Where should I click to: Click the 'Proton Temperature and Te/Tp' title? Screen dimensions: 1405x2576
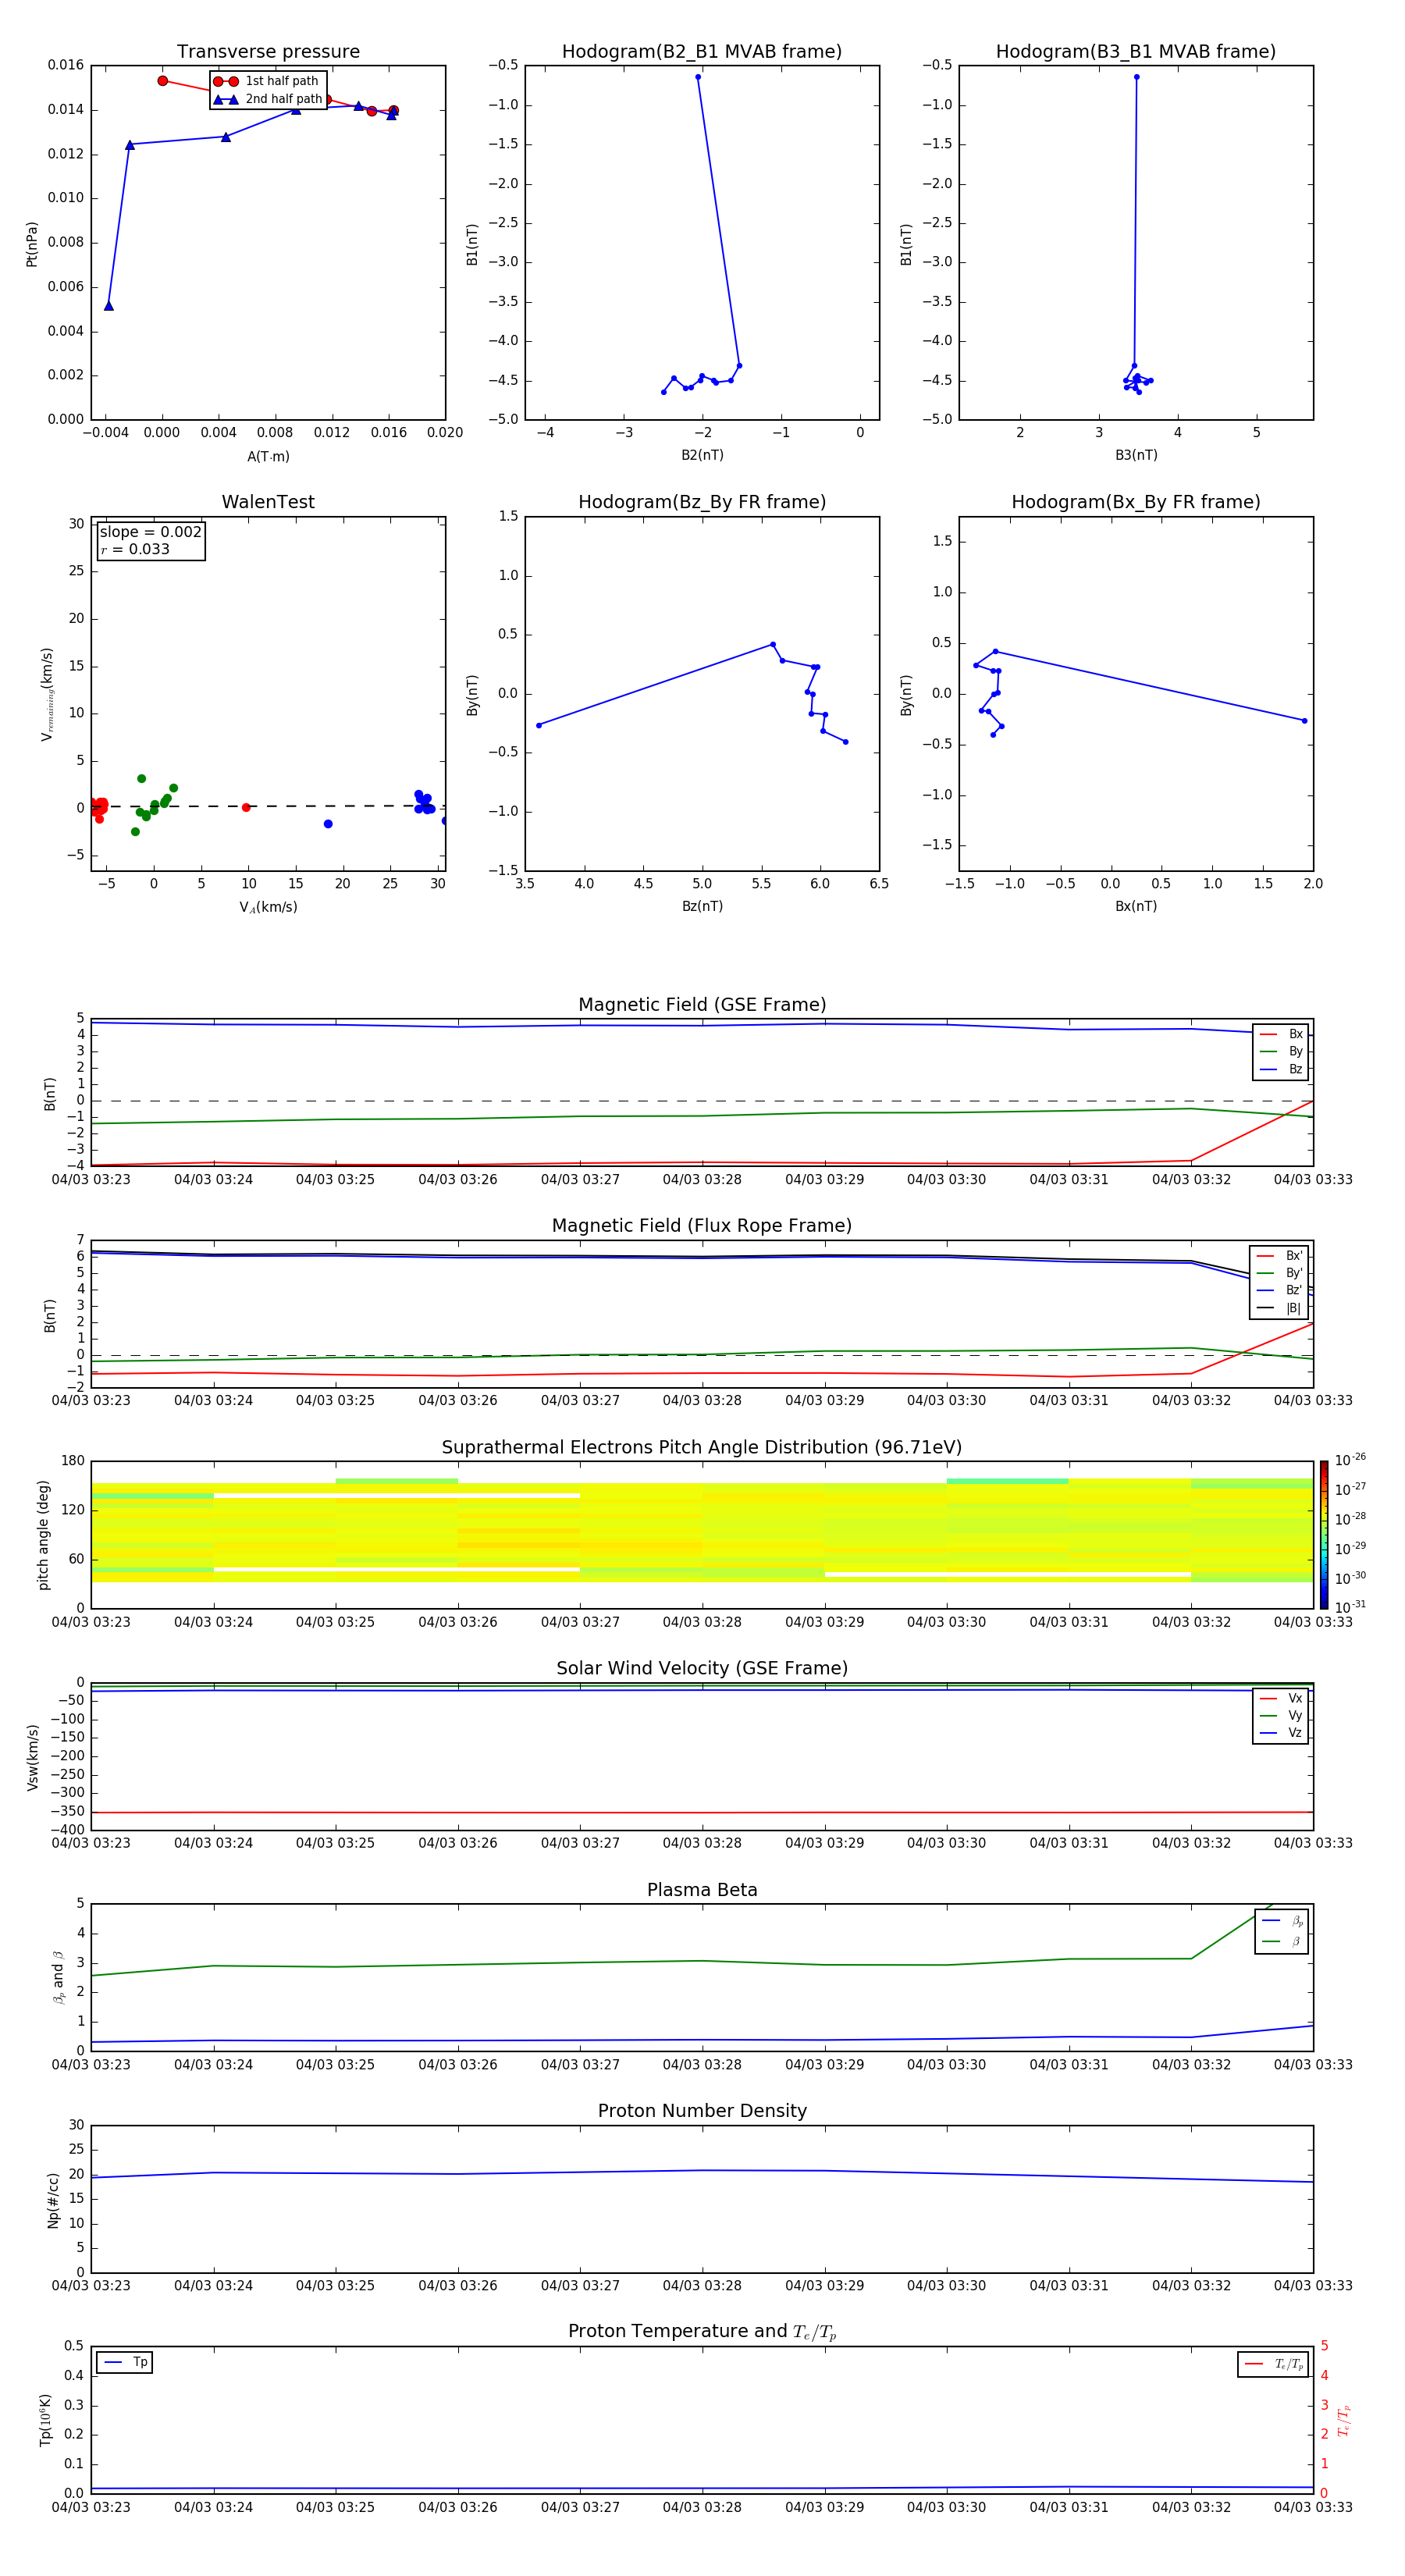(702, 2332)
